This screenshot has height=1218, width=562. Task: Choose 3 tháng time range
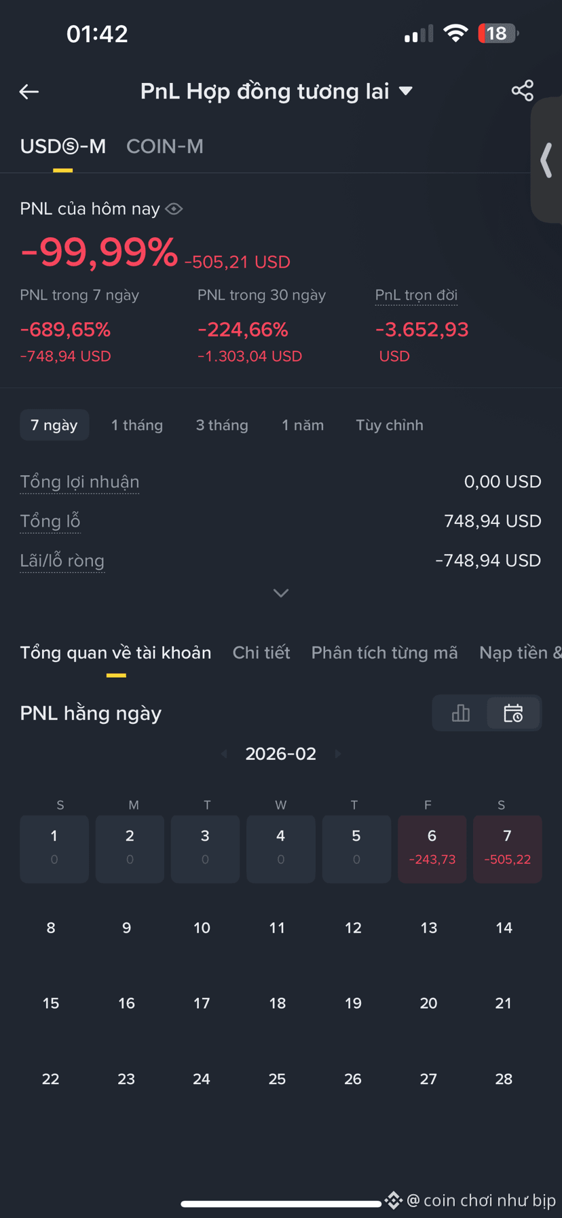[222, 425]
